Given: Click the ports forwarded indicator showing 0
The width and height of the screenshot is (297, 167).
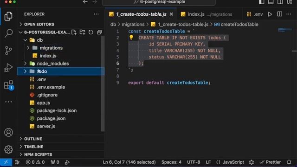Looking at the screenshot, I should click(55, 162).
